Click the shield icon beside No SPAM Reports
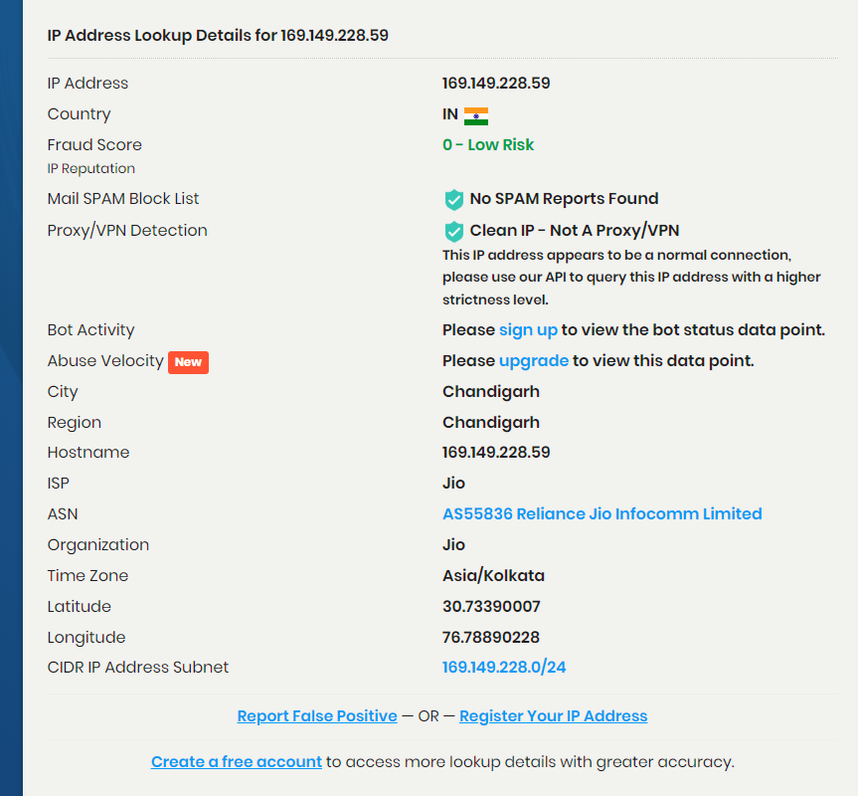858x796 pixels. pyautogui.click(x=453, y=199)
